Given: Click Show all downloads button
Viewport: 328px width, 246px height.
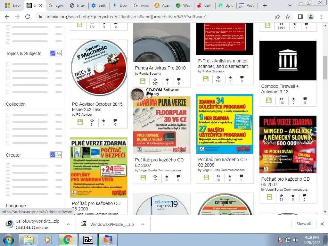Looking at the screenshot, I should click(x=304, y=224).
